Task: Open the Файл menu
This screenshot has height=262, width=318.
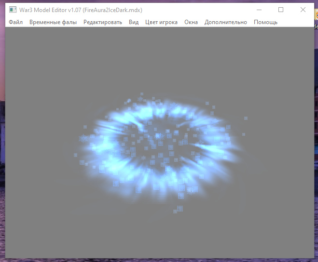Action: point(15,22)
